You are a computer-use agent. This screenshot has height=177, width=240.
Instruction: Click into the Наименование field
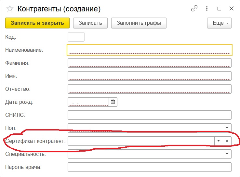150,50
